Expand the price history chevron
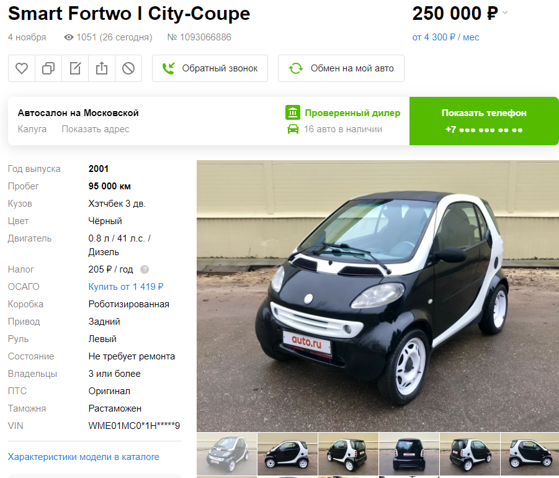The image size is (559, 478). (x=505, y=12)
